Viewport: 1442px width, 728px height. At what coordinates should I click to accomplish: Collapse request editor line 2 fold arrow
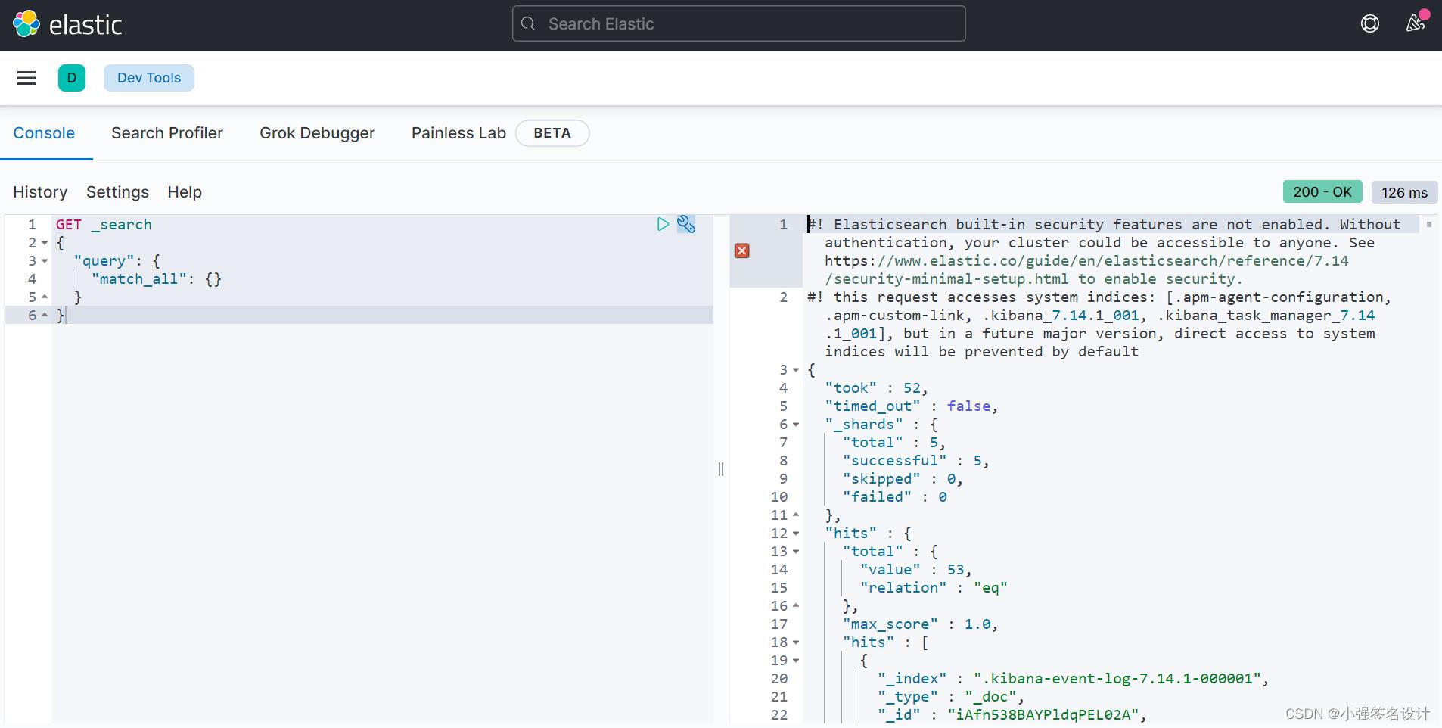[x=45, y=243]
